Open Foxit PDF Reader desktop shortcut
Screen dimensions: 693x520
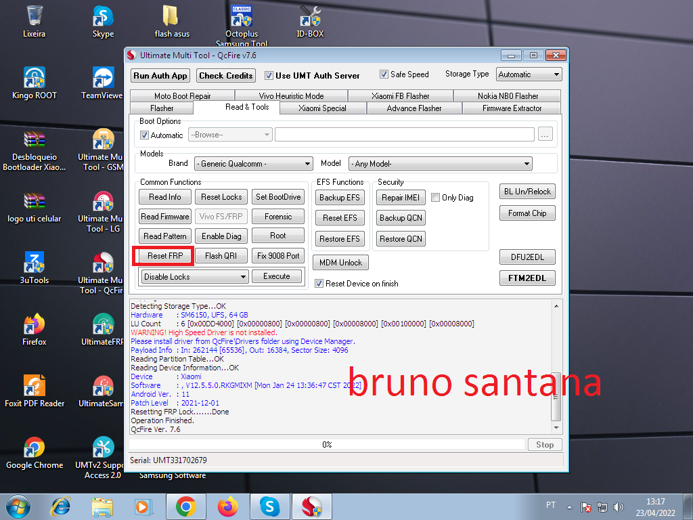34,391
